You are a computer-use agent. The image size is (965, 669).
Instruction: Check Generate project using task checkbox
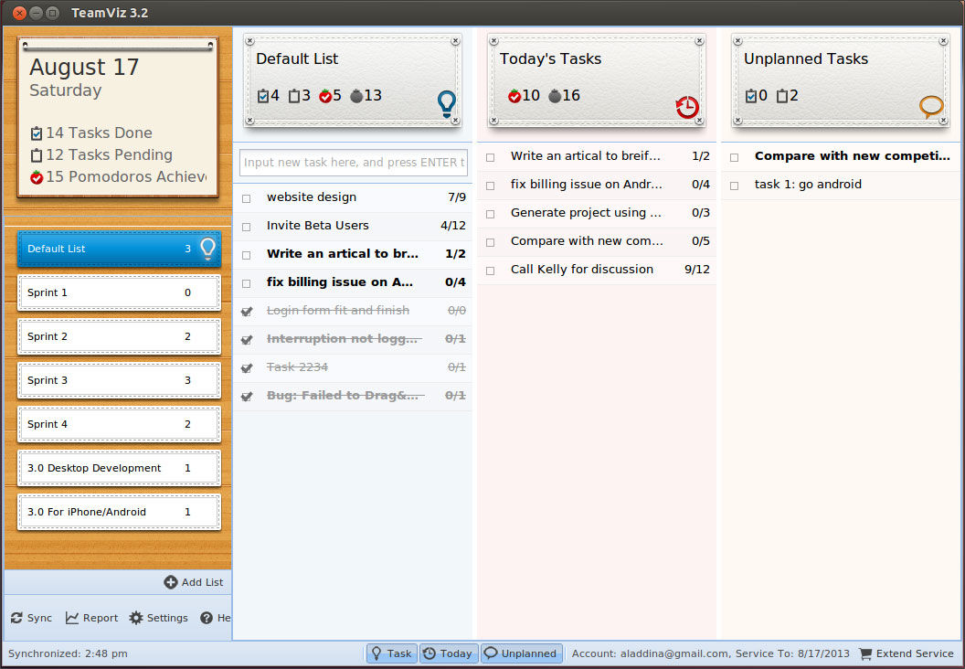pos(490,214)
